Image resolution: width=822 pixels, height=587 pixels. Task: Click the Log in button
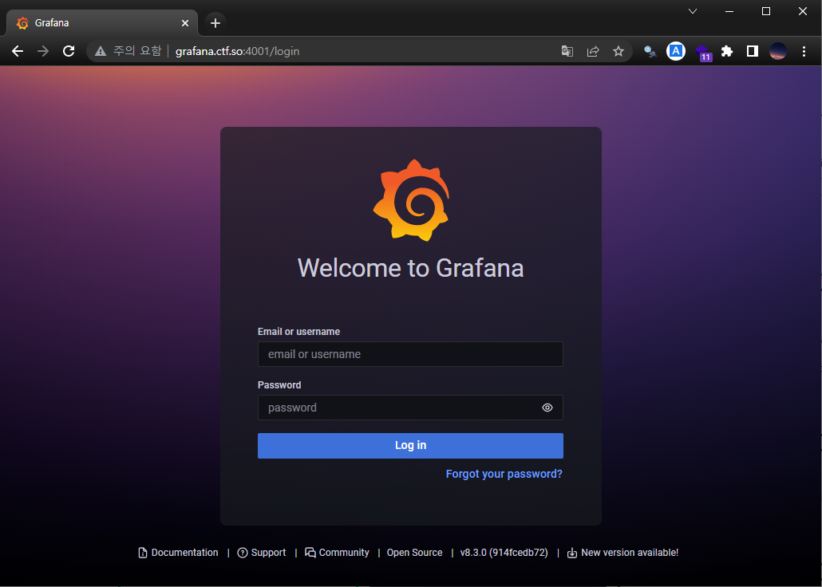click(410, 446)
